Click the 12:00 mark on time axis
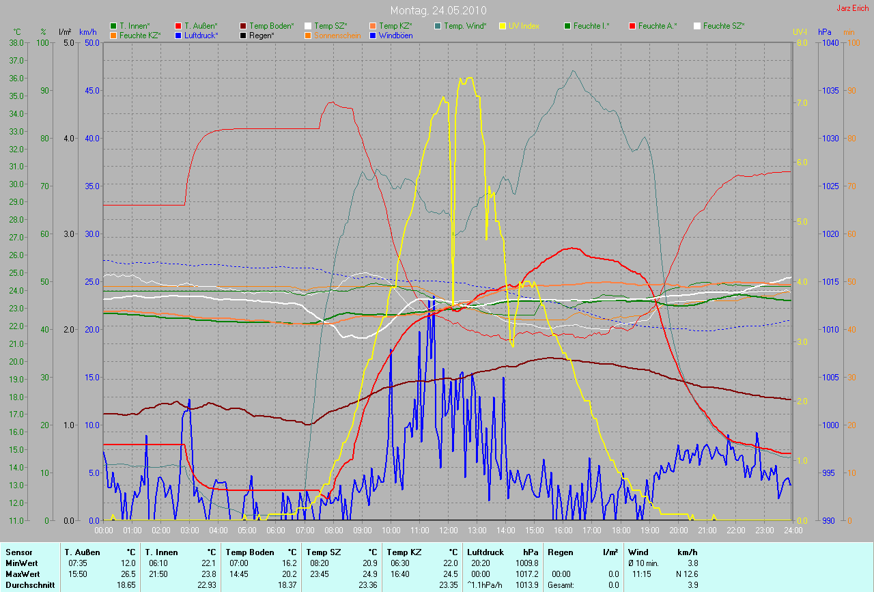The height and width of the screenshot is (592, 874). click(449, 530)
